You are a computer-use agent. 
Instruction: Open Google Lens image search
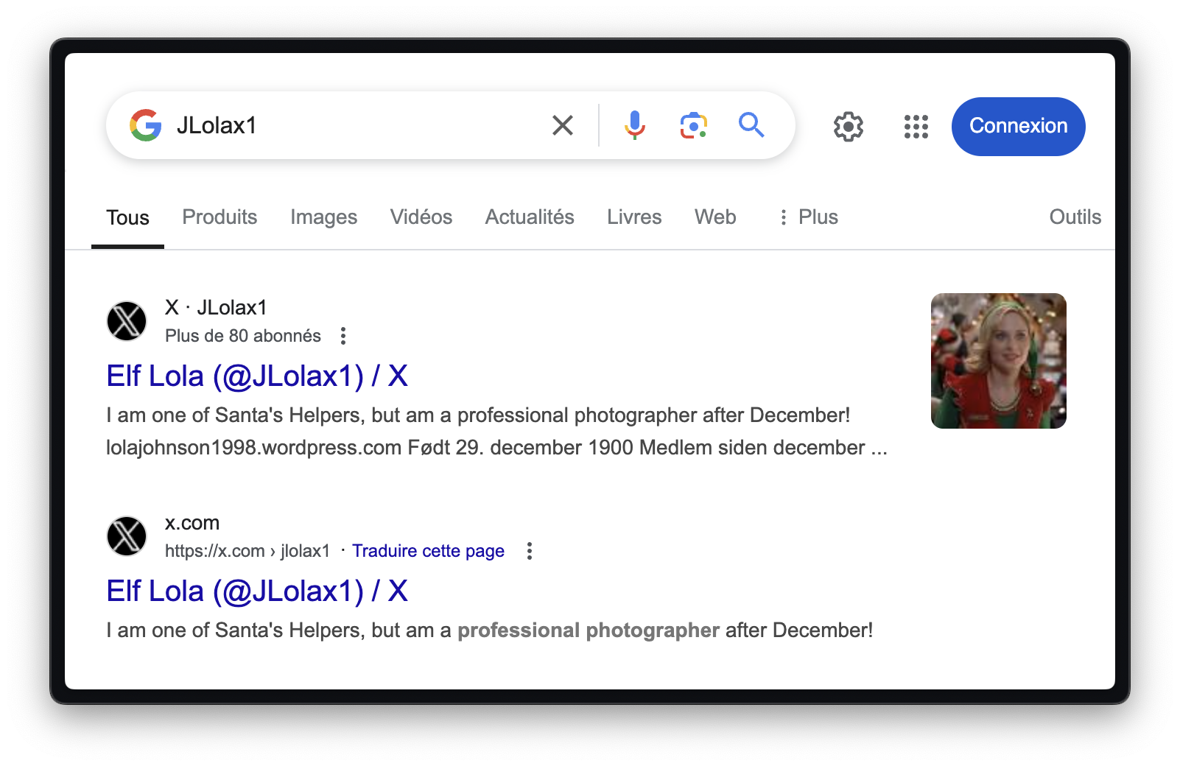coord(693,126)
